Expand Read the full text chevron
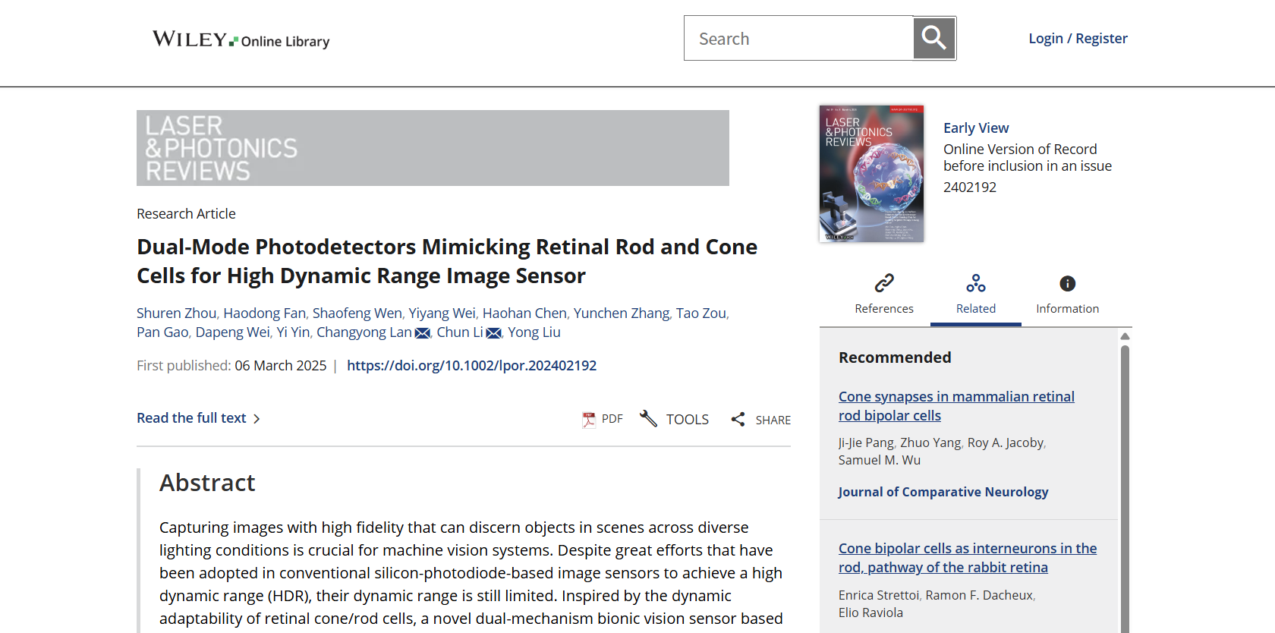The height and width of the screenshot is (633, 1275). 257,419
